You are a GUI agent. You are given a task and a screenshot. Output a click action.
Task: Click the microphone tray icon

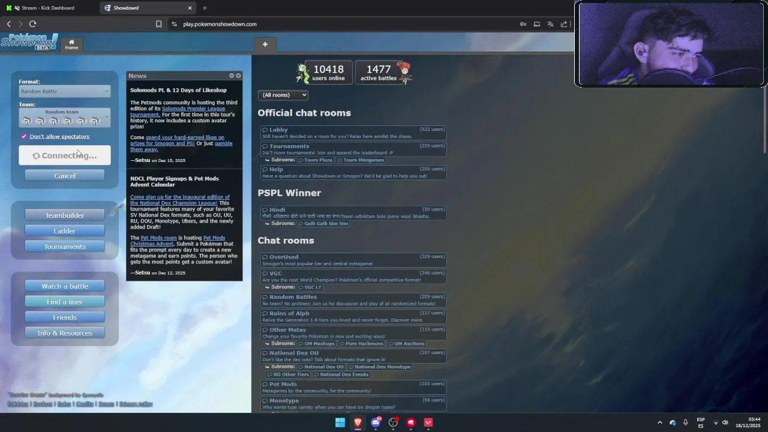[686, 422]
